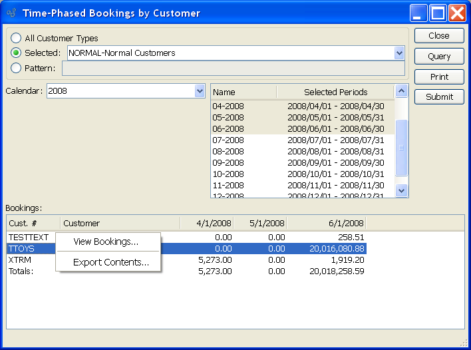The width and height of the screenshot is (471, 350).
Task: Select the XTRM customer row
Action: [20, 260]
